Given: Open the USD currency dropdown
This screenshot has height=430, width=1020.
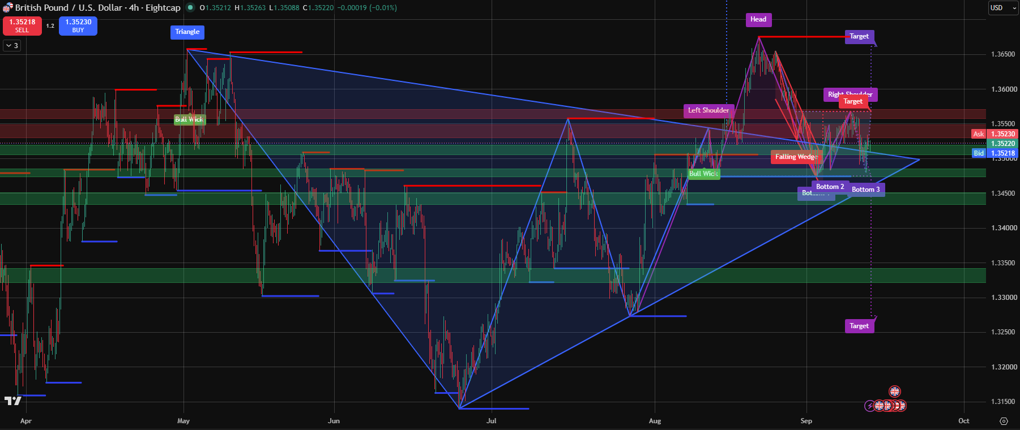Looking at the screenshot, I should pos(1003,8).
